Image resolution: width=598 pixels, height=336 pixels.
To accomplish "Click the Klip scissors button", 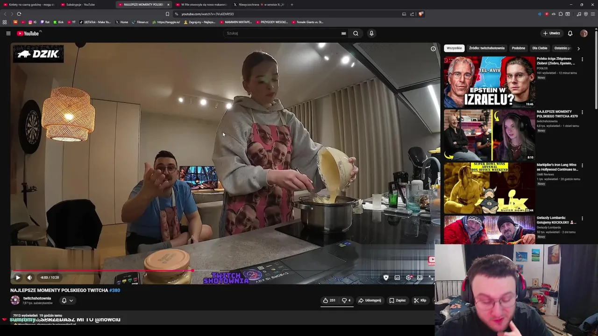I will coord(420,301).
